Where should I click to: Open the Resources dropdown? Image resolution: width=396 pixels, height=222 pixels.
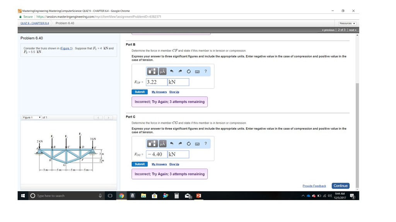(347, 23)
